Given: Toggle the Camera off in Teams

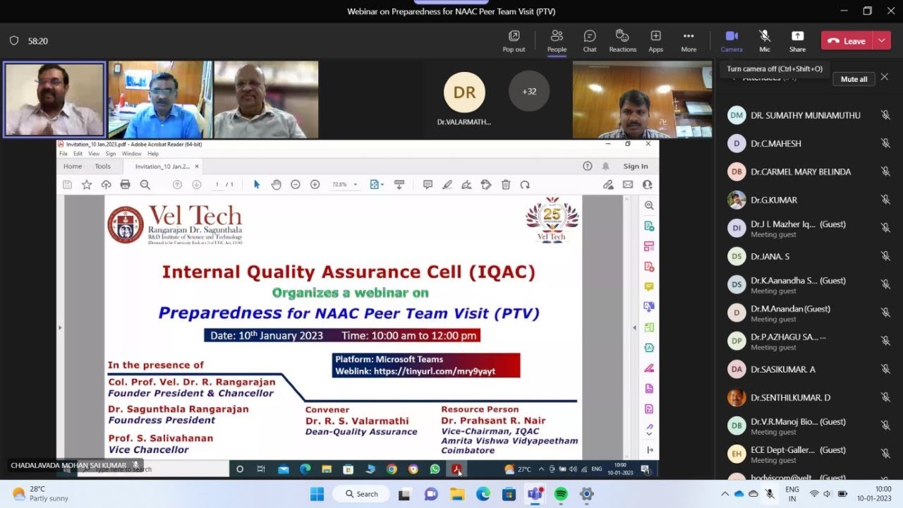Looking at the screenshot, I should [732, 41].
